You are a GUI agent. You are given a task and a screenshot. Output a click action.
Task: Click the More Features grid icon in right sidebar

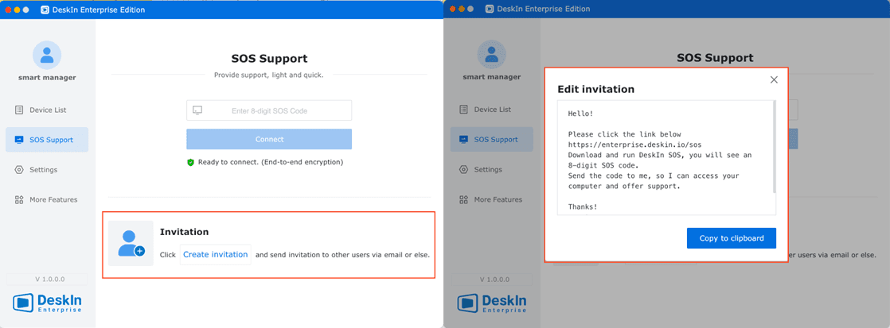click(x=464, y=199)
